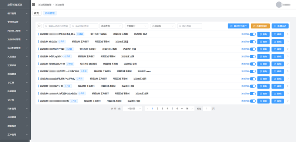Open the 全部银行 dropdown filter
The height and width of the screenshot is (142, 296).
point(137,26)
